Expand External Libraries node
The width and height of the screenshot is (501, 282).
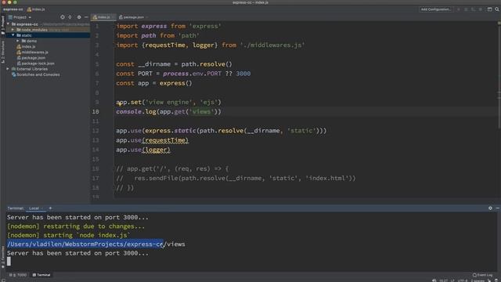pos(8,69)
